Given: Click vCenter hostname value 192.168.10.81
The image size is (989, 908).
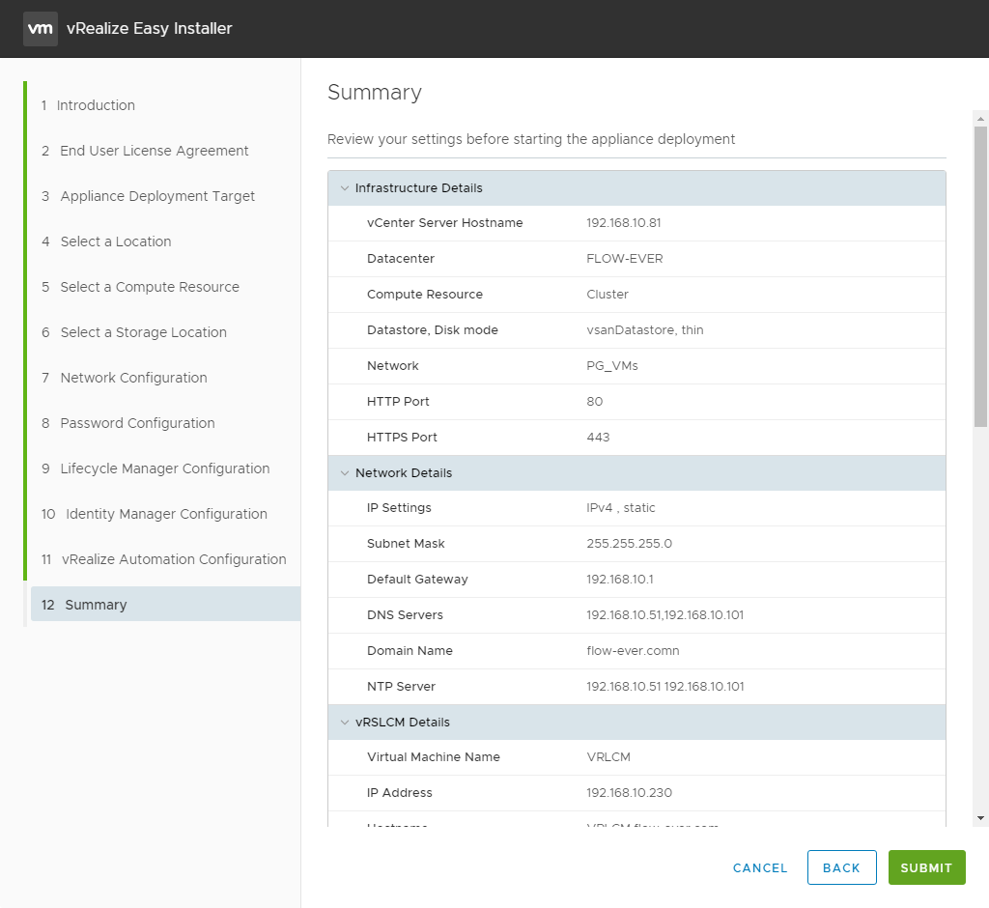Looking at the screenshot, I should 623,223.
